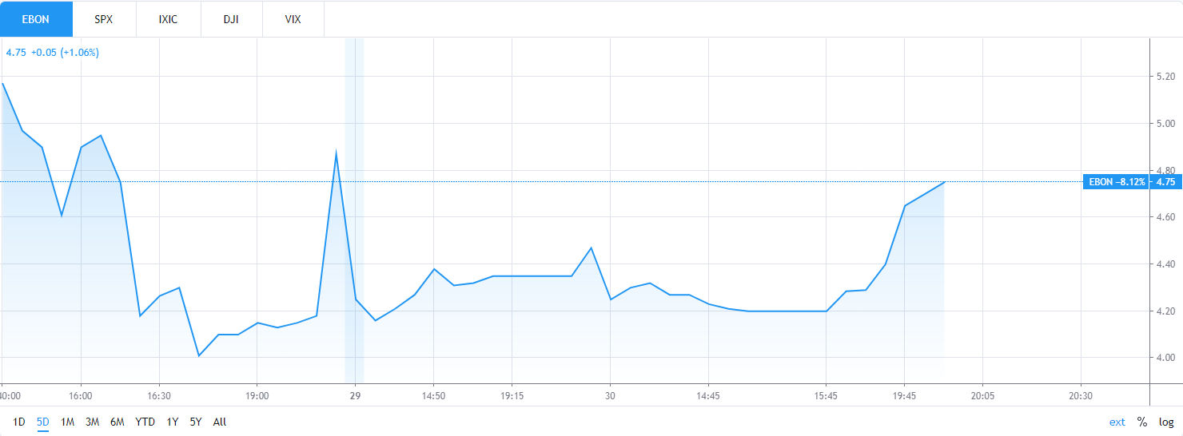1183x436 pixels.
Task: Click the 4.75 +0.05 price legend
Action: pos(53,53)
